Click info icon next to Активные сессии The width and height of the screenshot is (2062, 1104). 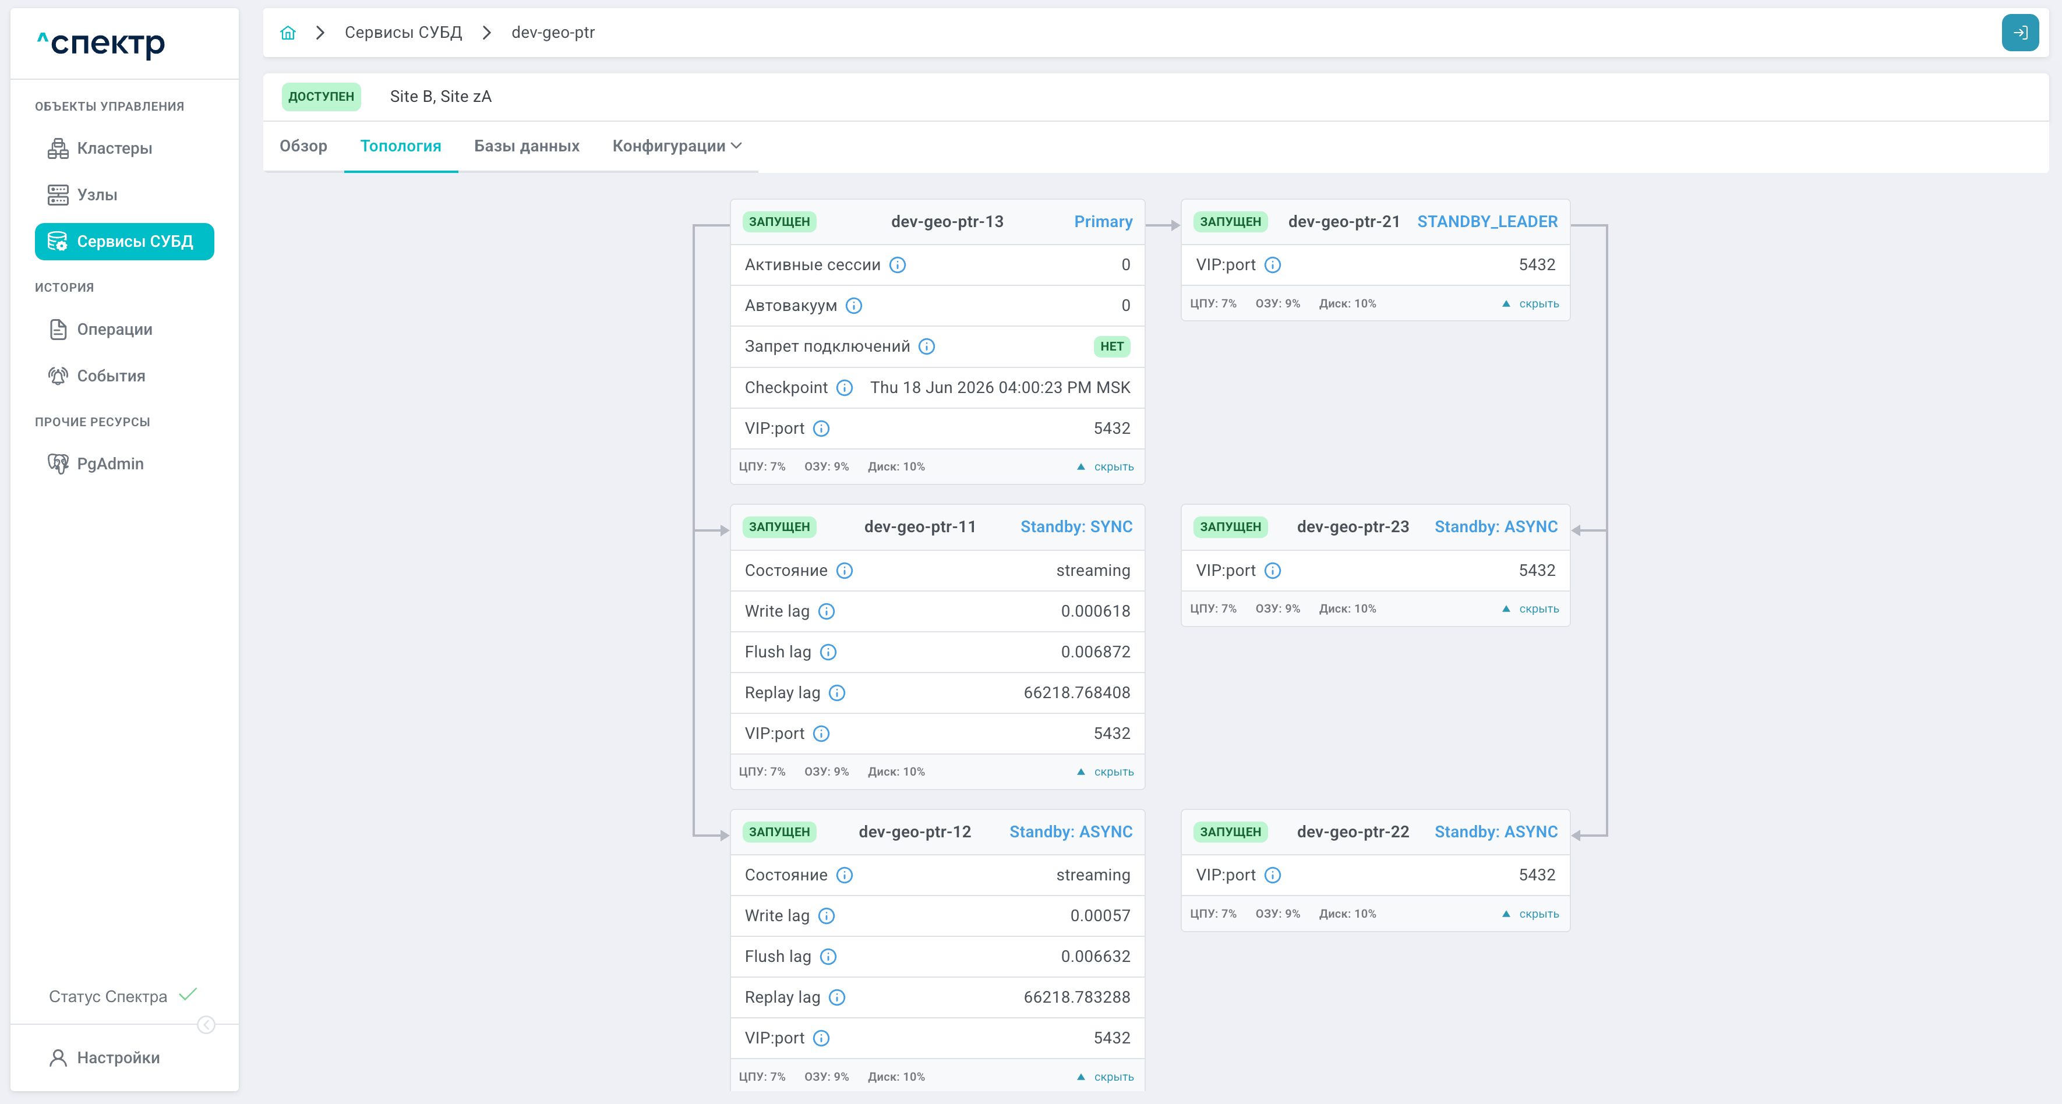[x=898, y=265]
